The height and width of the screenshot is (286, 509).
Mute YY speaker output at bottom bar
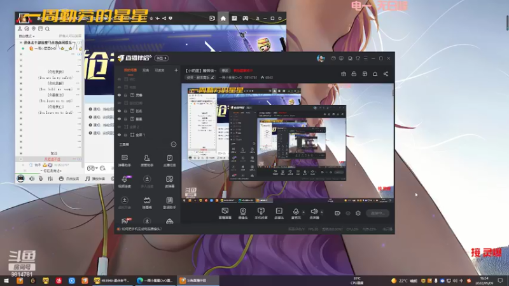pos(31,179)
